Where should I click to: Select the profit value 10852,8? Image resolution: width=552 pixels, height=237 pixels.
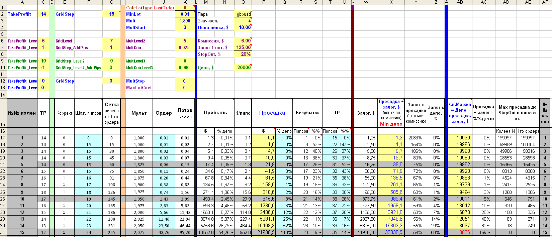pos(206,232)
